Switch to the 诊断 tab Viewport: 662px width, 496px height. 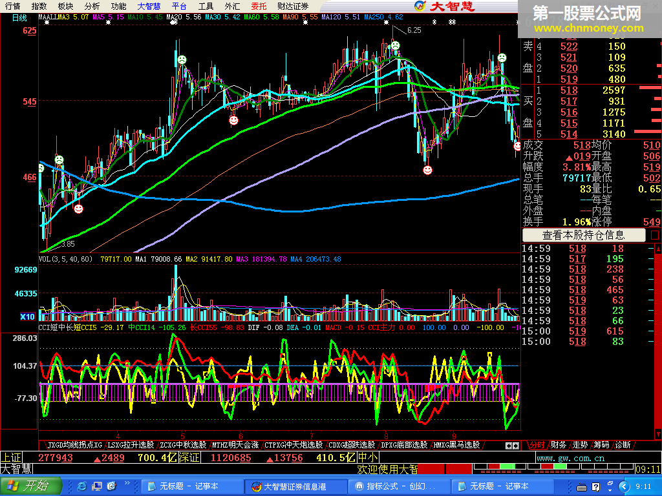coord(623,445)
